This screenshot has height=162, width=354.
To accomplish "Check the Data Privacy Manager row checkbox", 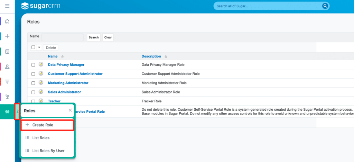I will coord(33,65).
